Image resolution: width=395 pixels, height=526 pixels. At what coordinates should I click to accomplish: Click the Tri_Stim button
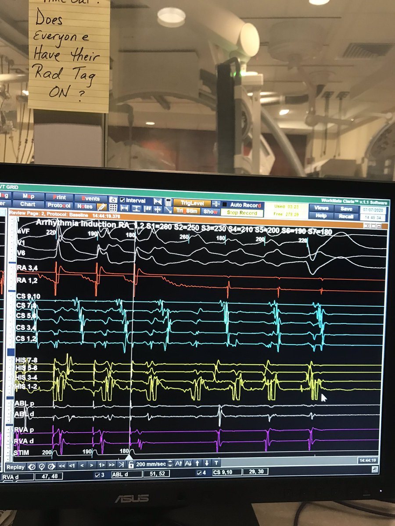click(x=187, y=211)
